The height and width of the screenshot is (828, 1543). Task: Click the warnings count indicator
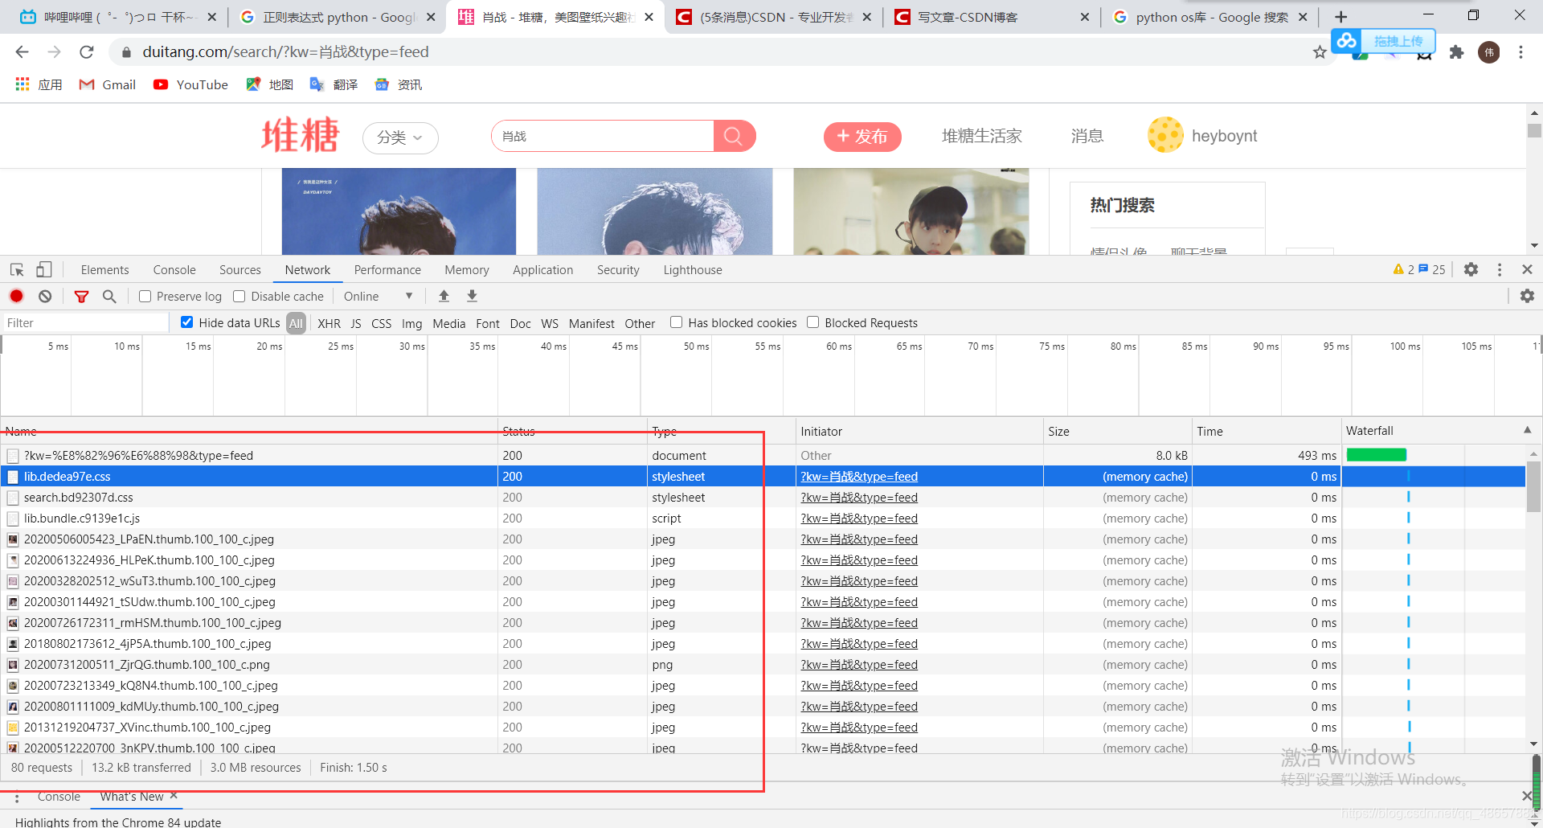pyautogui.click(x=1403, y=269)
